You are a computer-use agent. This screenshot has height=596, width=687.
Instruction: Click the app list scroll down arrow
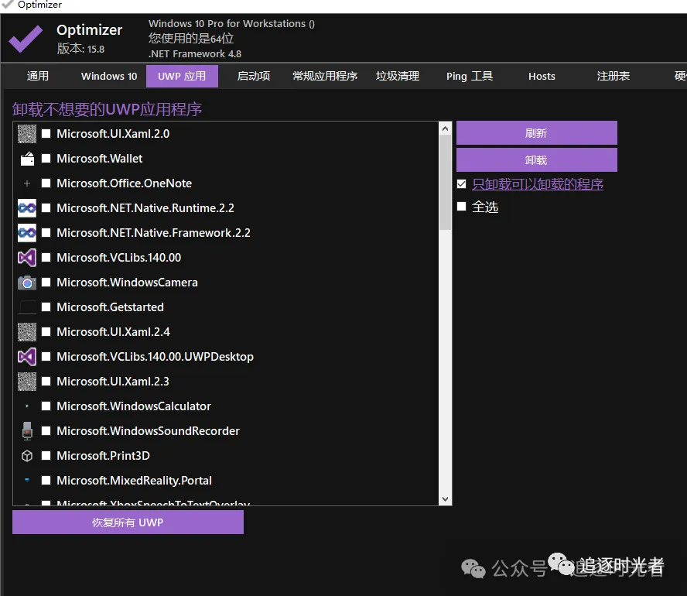(x=445, y=499)
